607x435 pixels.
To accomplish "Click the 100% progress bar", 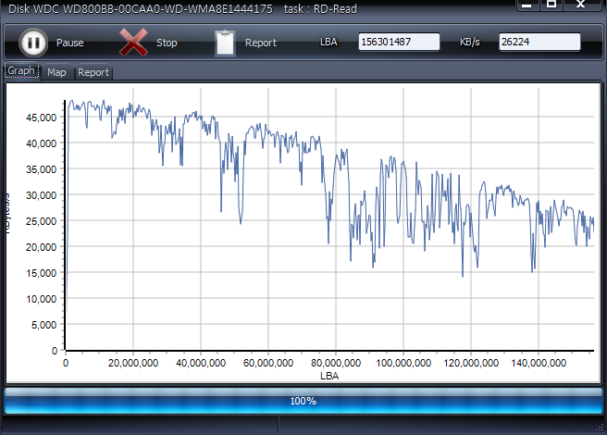I will pos(303,401).
